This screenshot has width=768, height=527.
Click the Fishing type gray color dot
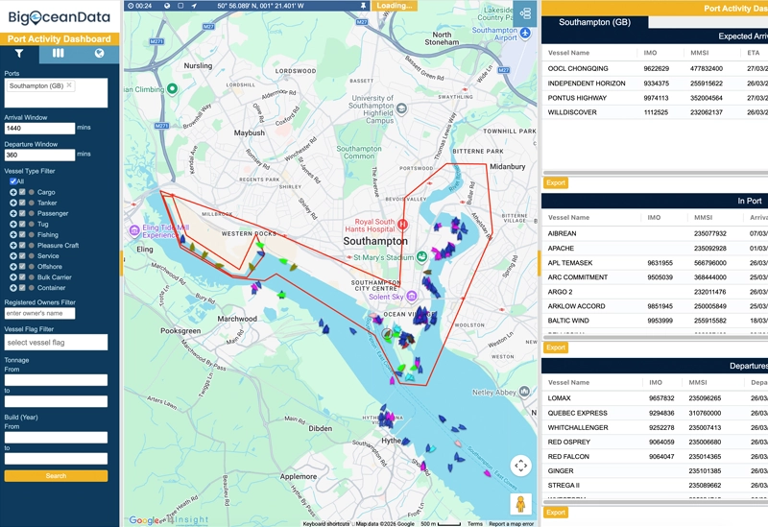32,234
